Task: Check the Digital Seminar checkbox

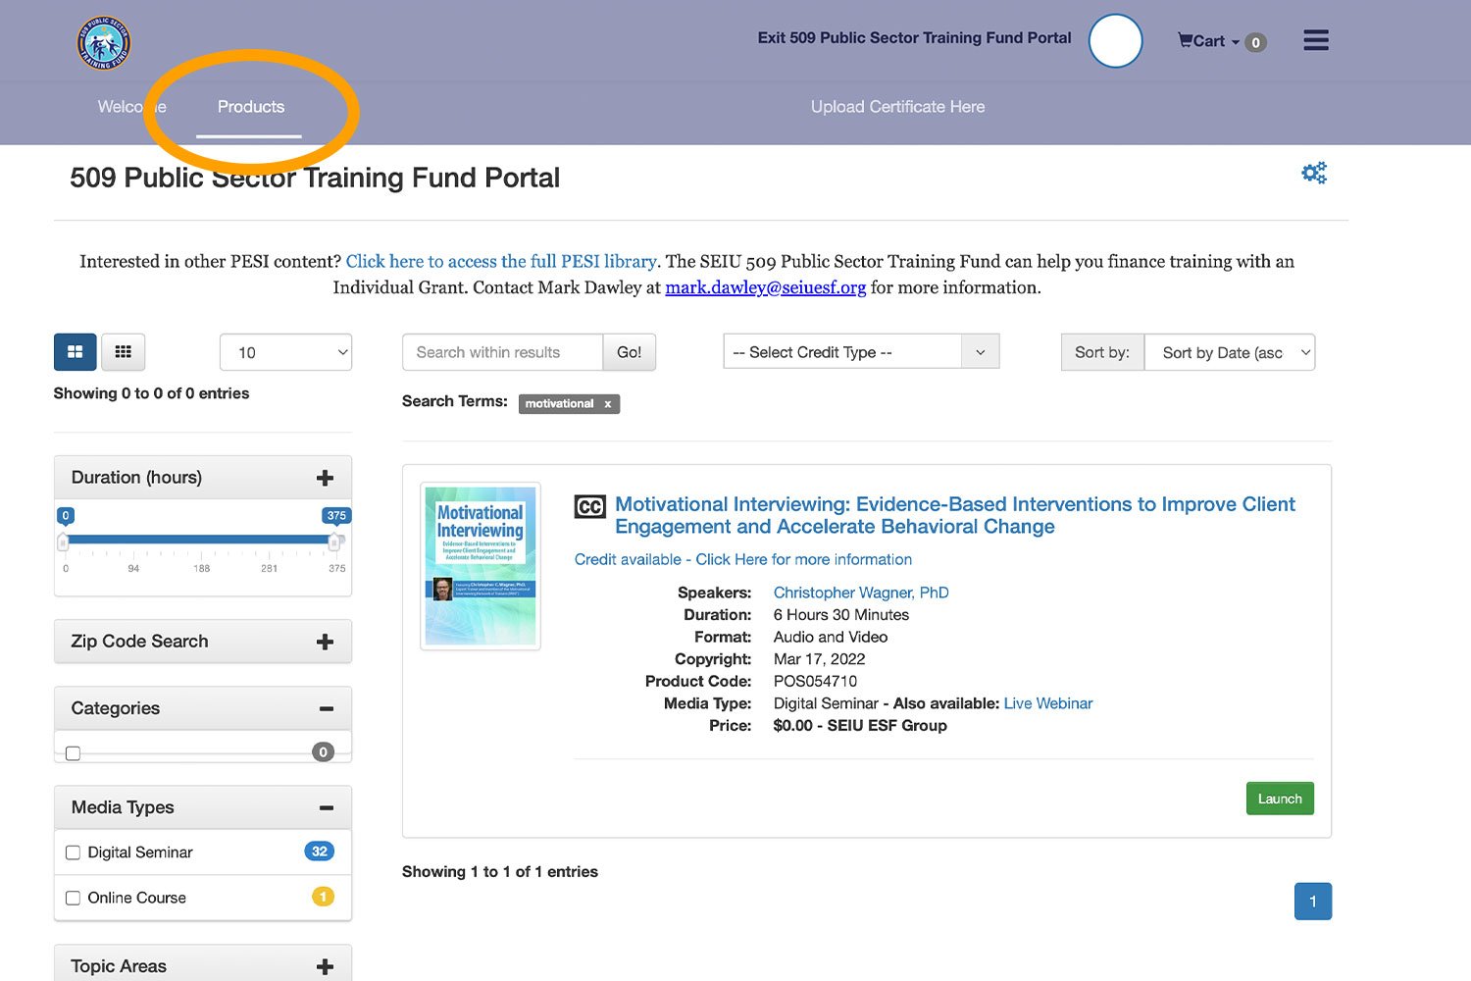Action: point(73,852)
